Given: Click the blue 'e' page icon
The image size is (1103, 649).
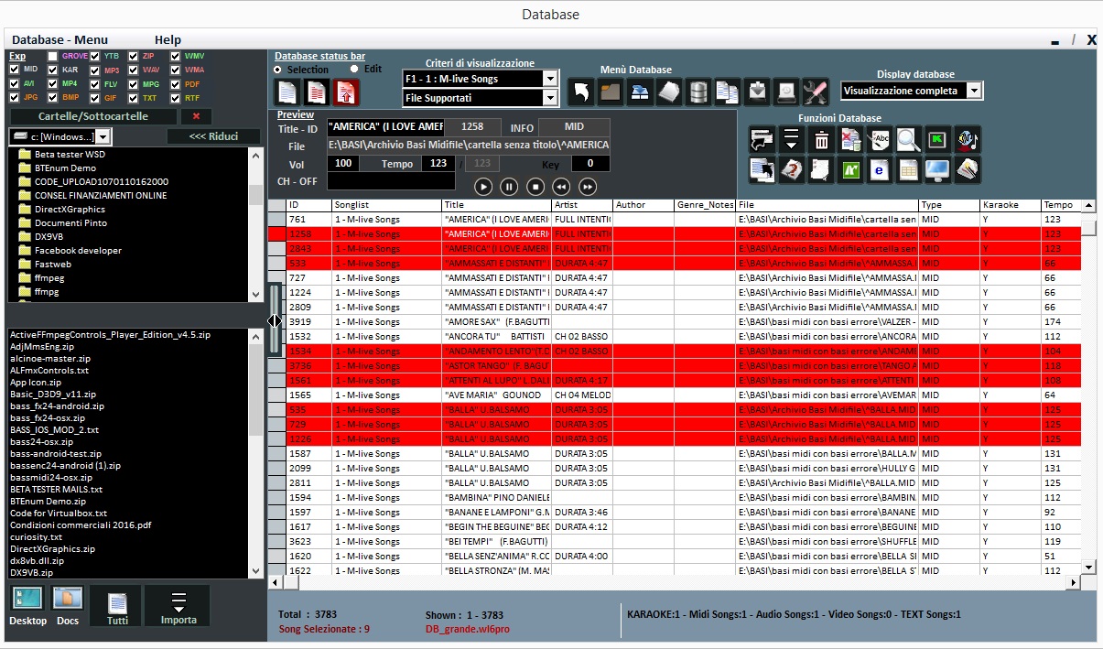Looking at the screenshot, I should [881, 169].
